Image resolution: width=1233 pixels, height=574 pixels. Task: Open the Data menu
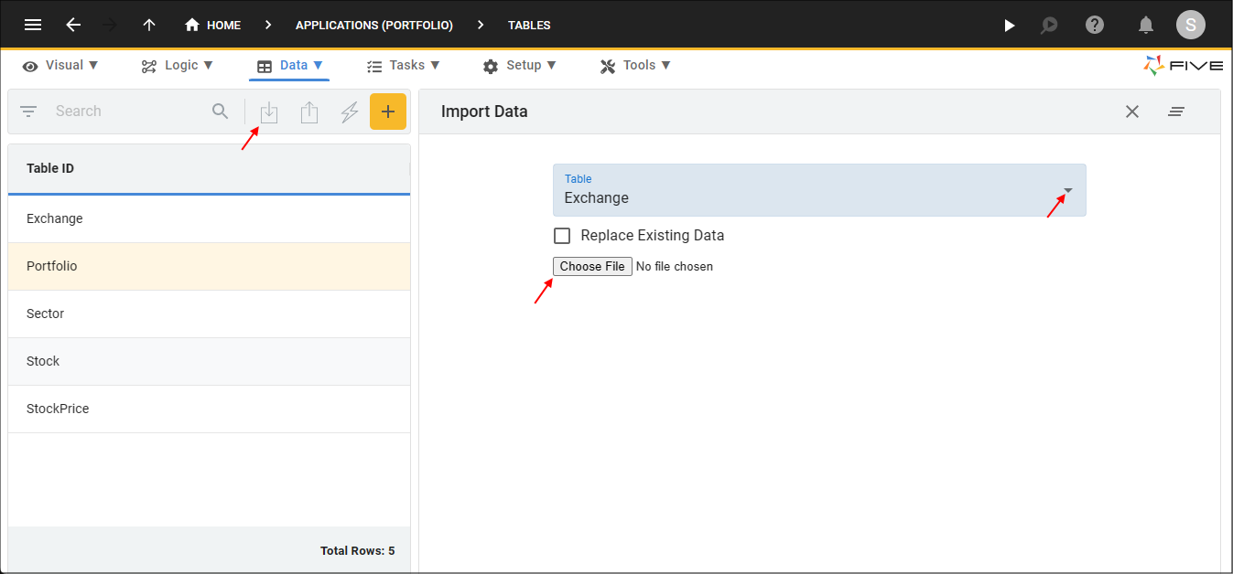tap(289, 66)
